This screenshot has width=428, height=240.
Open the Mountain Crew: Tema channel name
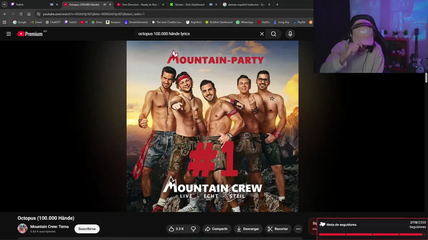click(x=49, y=227)
